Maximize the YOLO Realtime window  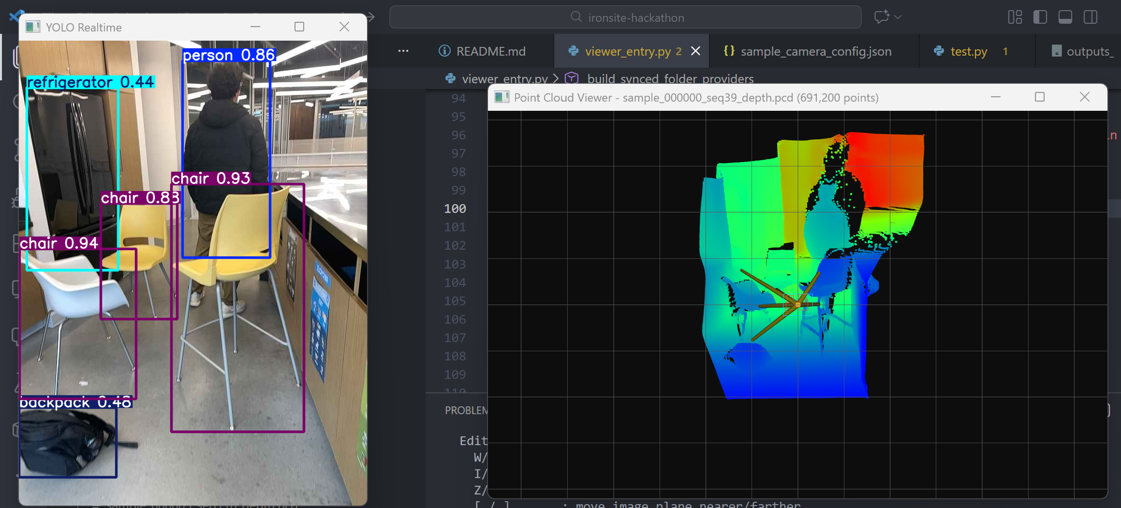point(299,27)
